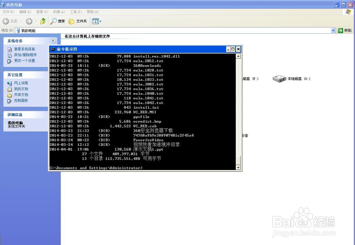Click the 共享文档 folder icon
Image resolution: width=355 pixels, height=245 pixels.
[10, 95]
